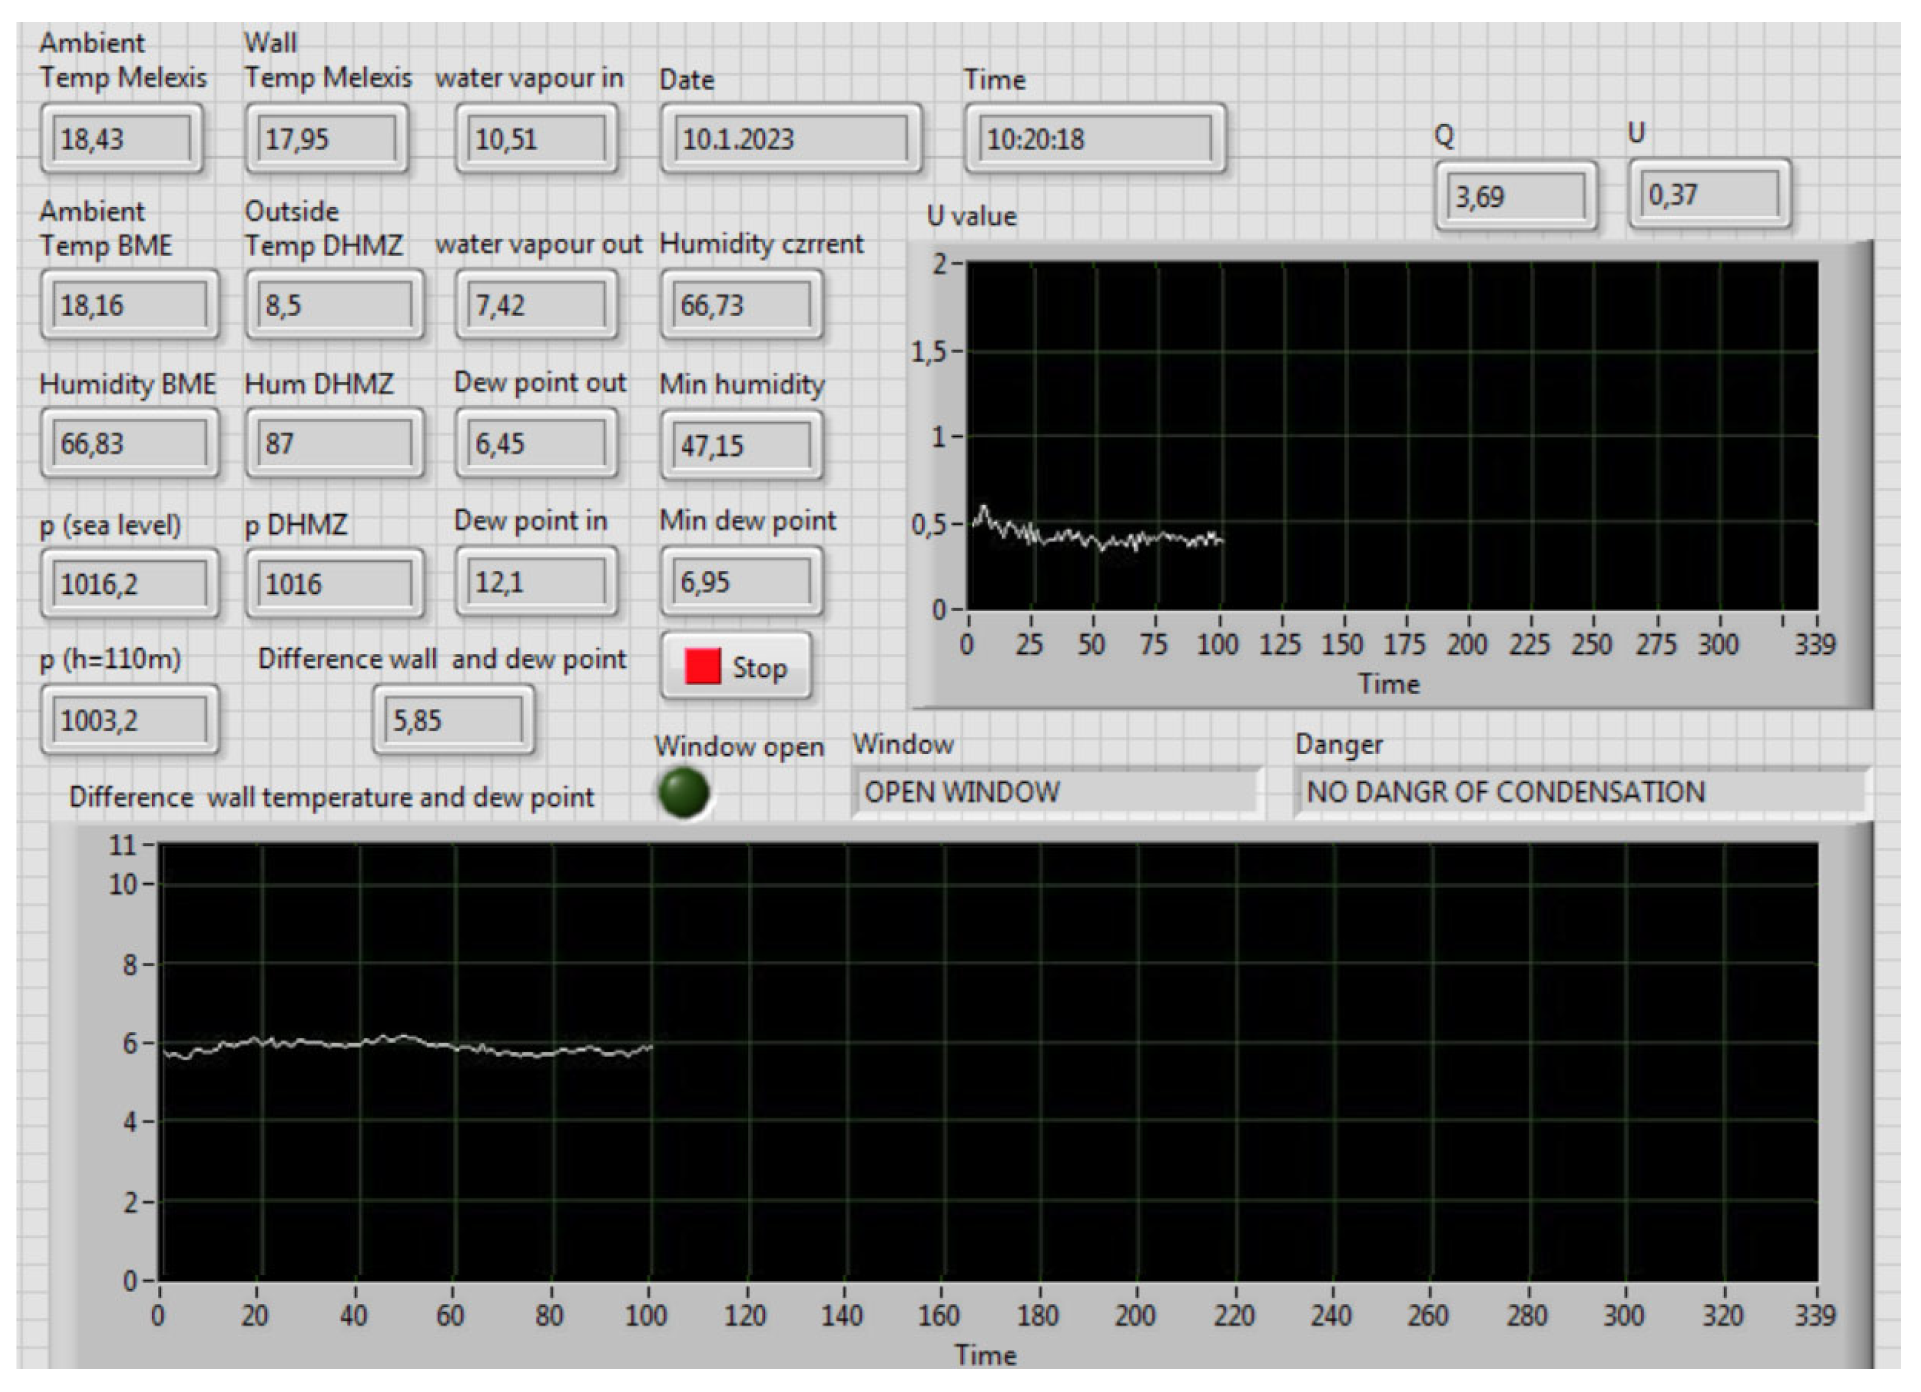Click the Humidity BME value 66,83
The height and width of the screenshot is (1392, 1921).
click(x=129, y=443)
